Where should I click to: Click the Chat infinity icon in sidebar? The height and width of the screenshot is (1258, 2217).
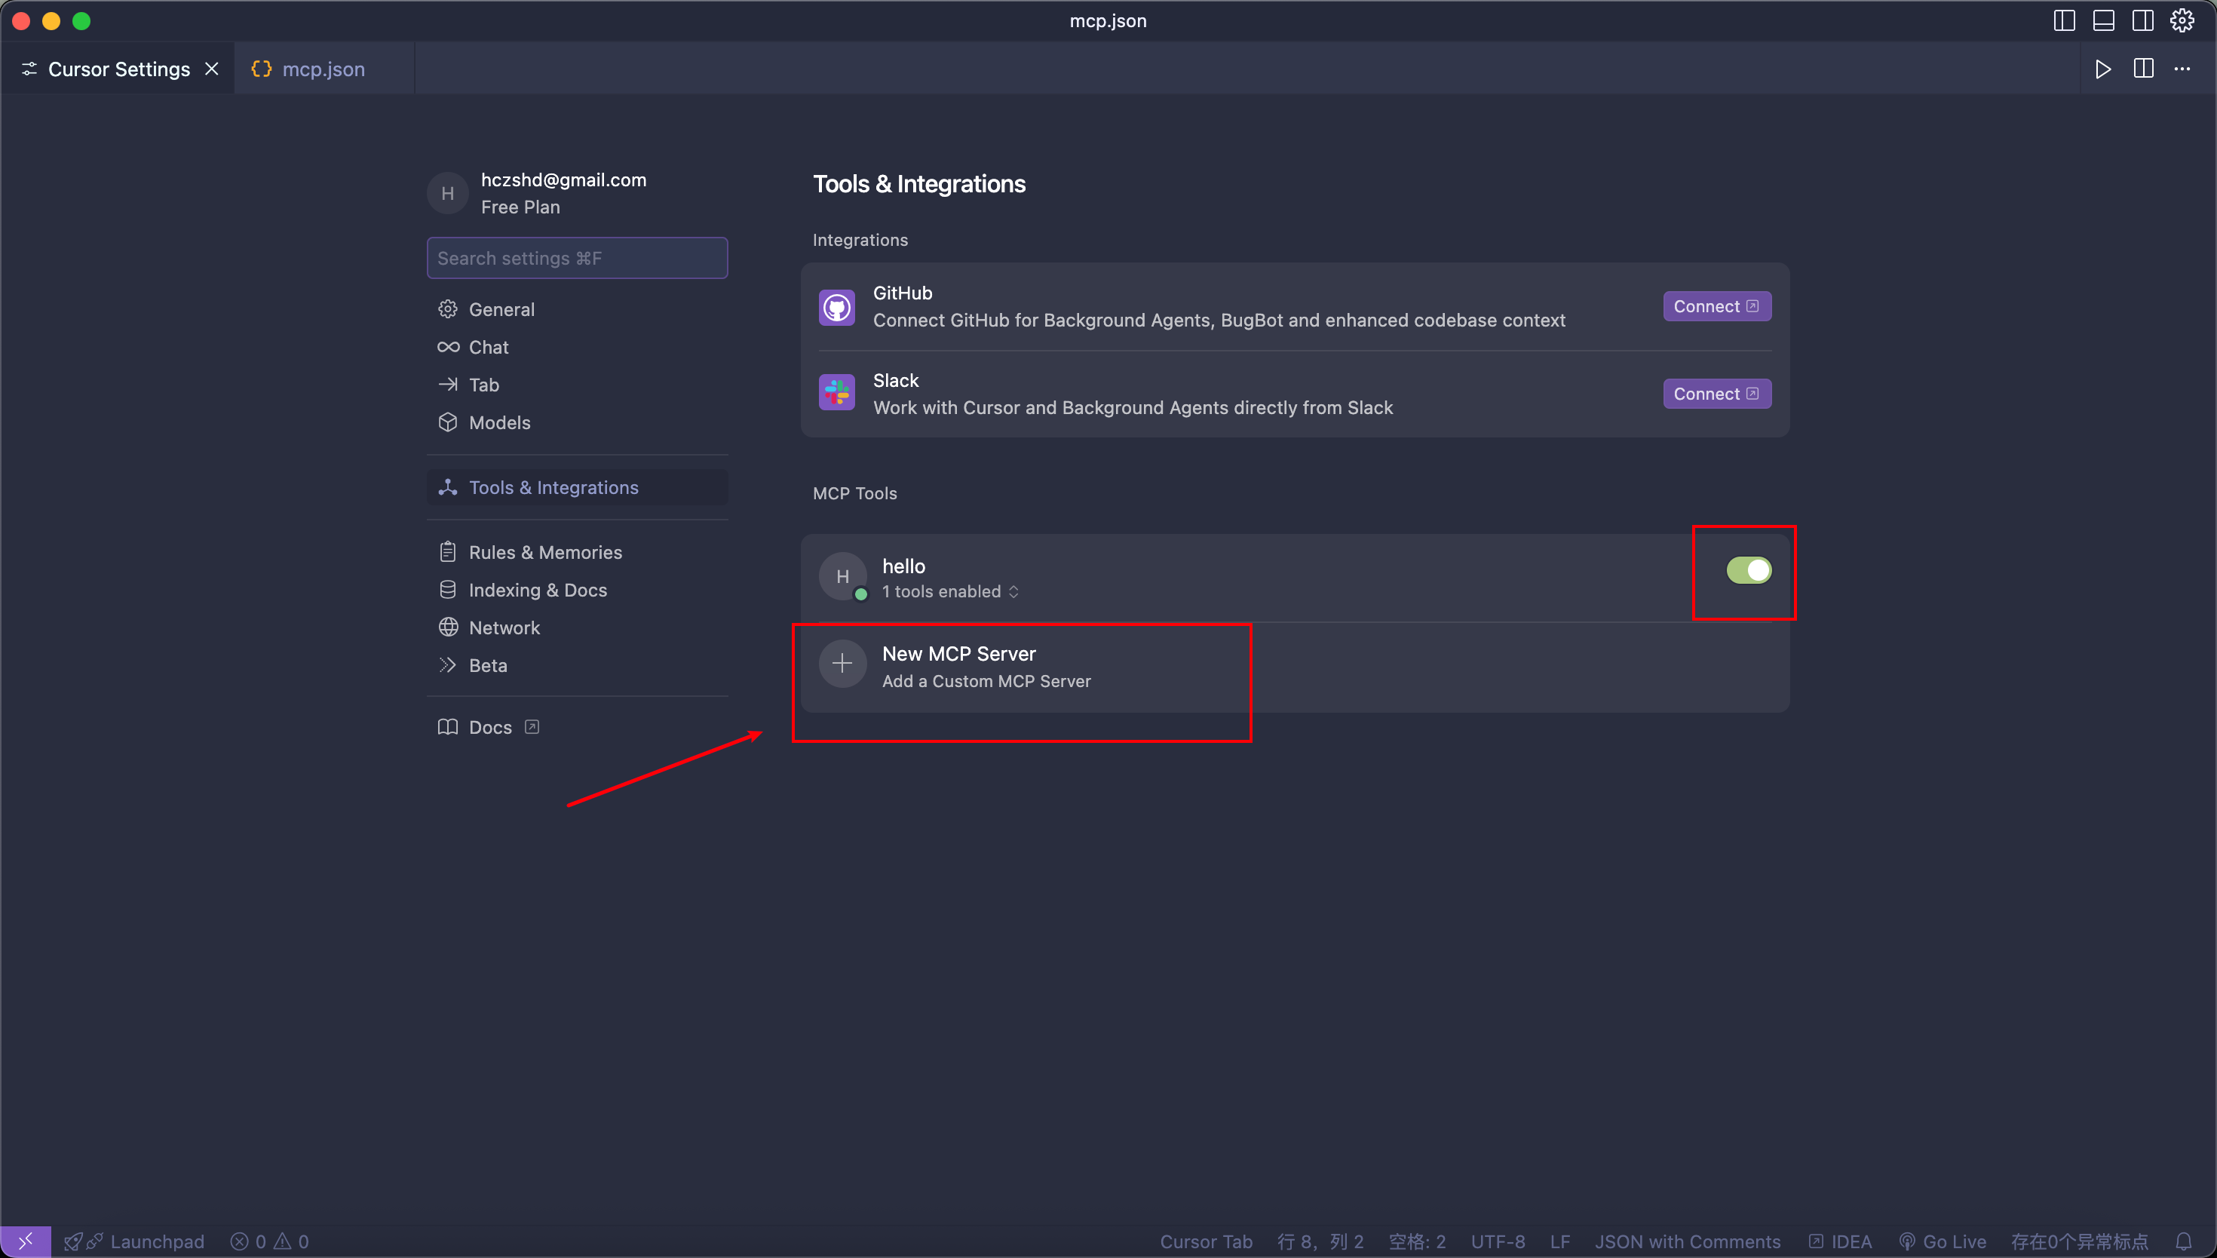point(447,346)
